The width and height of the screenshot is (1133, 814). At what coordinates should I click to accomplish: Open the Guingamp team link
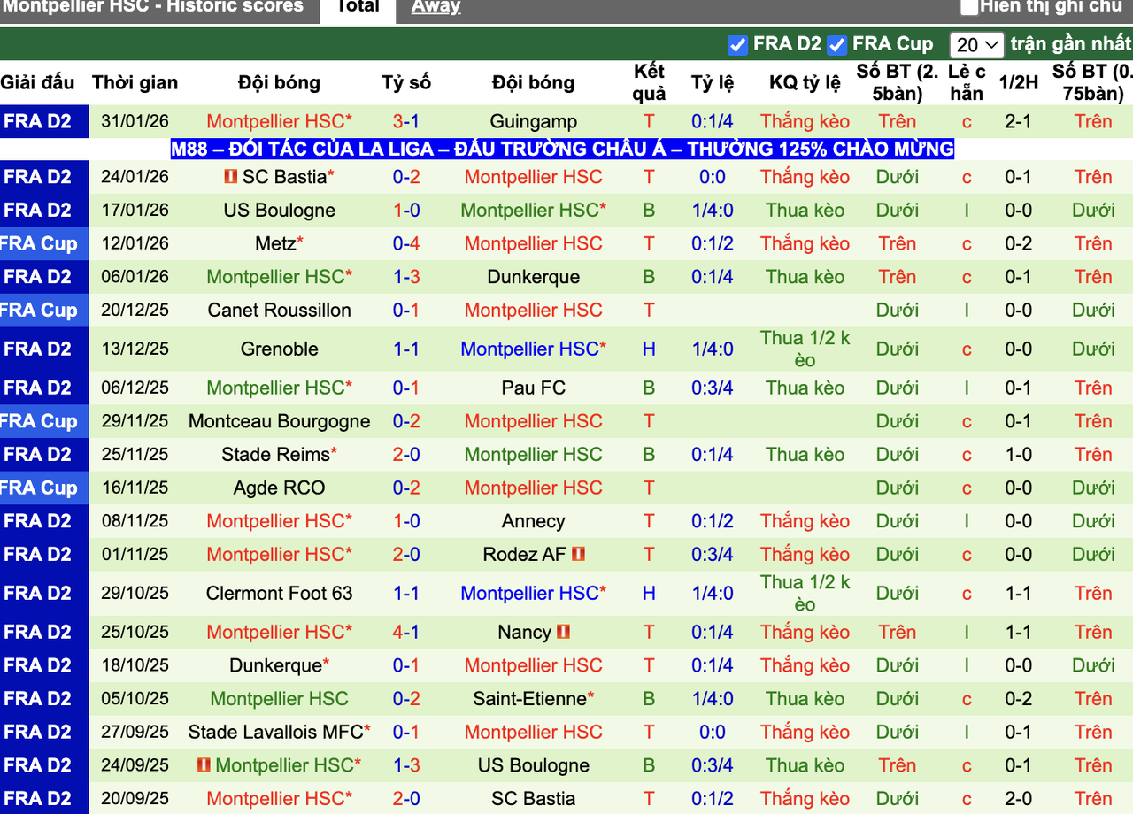point(533,122)
